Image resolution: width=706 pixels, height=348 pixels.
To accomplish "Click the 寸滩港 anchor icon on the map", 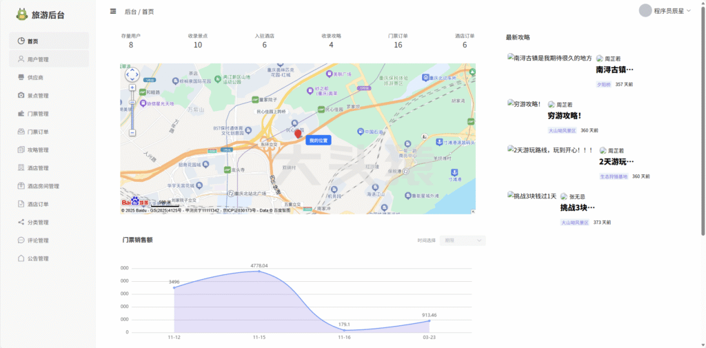I will tap(454, 173).
